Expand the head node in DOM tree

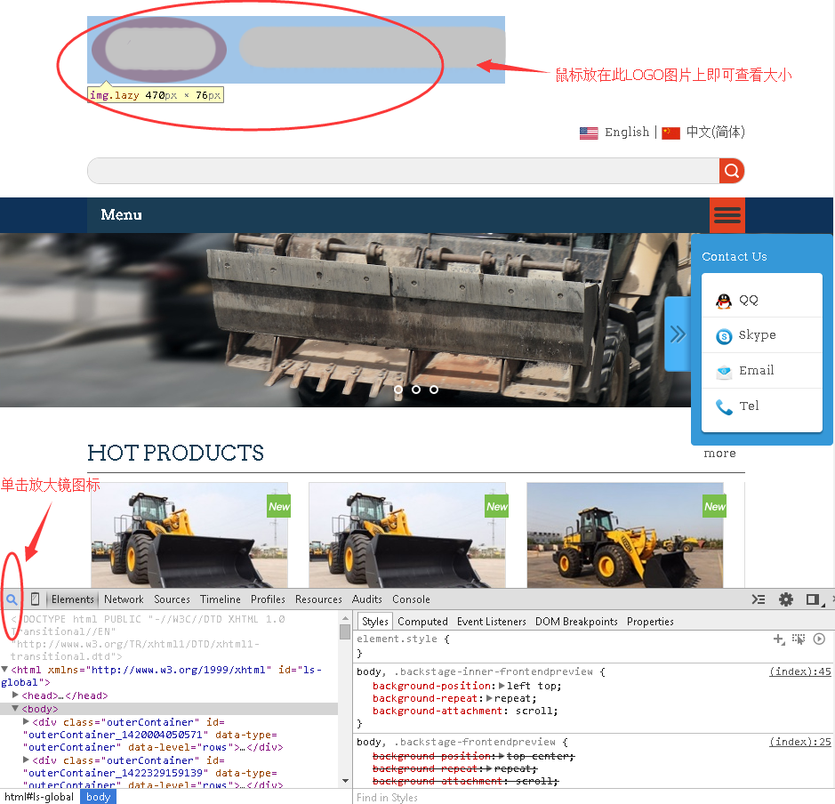(x=16, y=695)
